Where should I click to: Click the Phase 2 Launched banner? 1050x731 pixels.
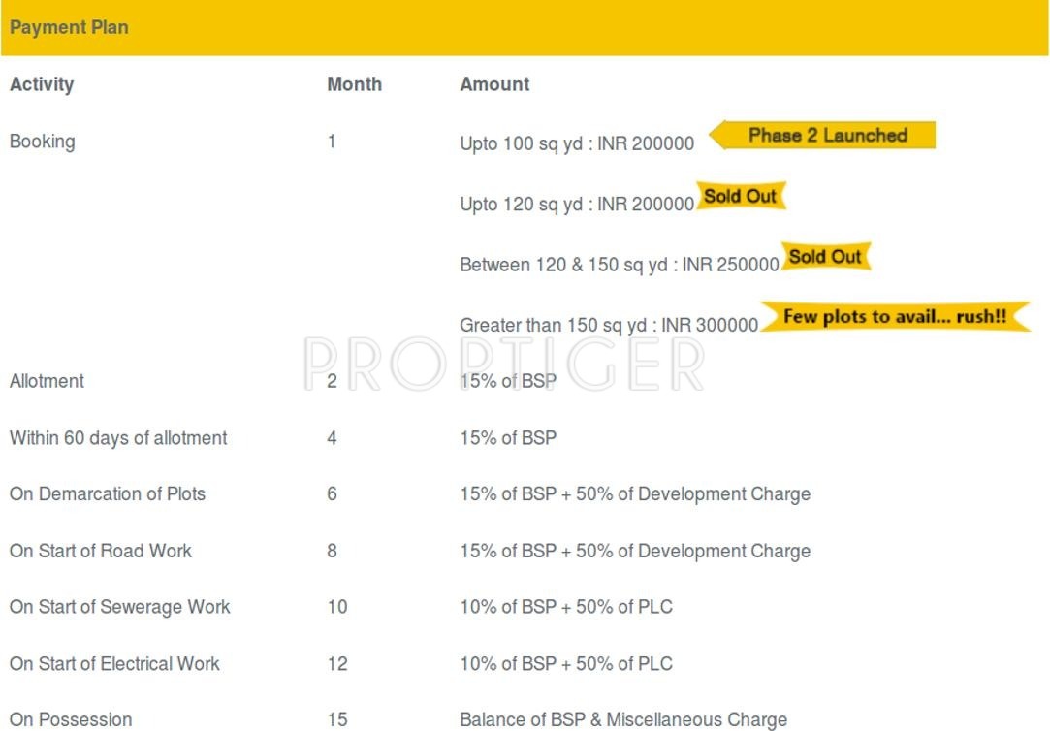coord(822,135)
